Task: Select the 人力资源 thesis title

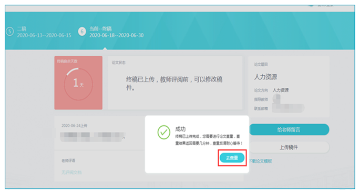Action: coord(265,77)
